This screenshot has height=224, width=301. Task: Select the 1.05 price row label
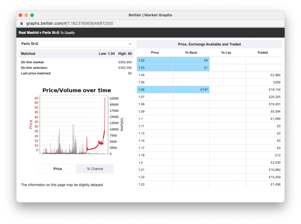141,82
